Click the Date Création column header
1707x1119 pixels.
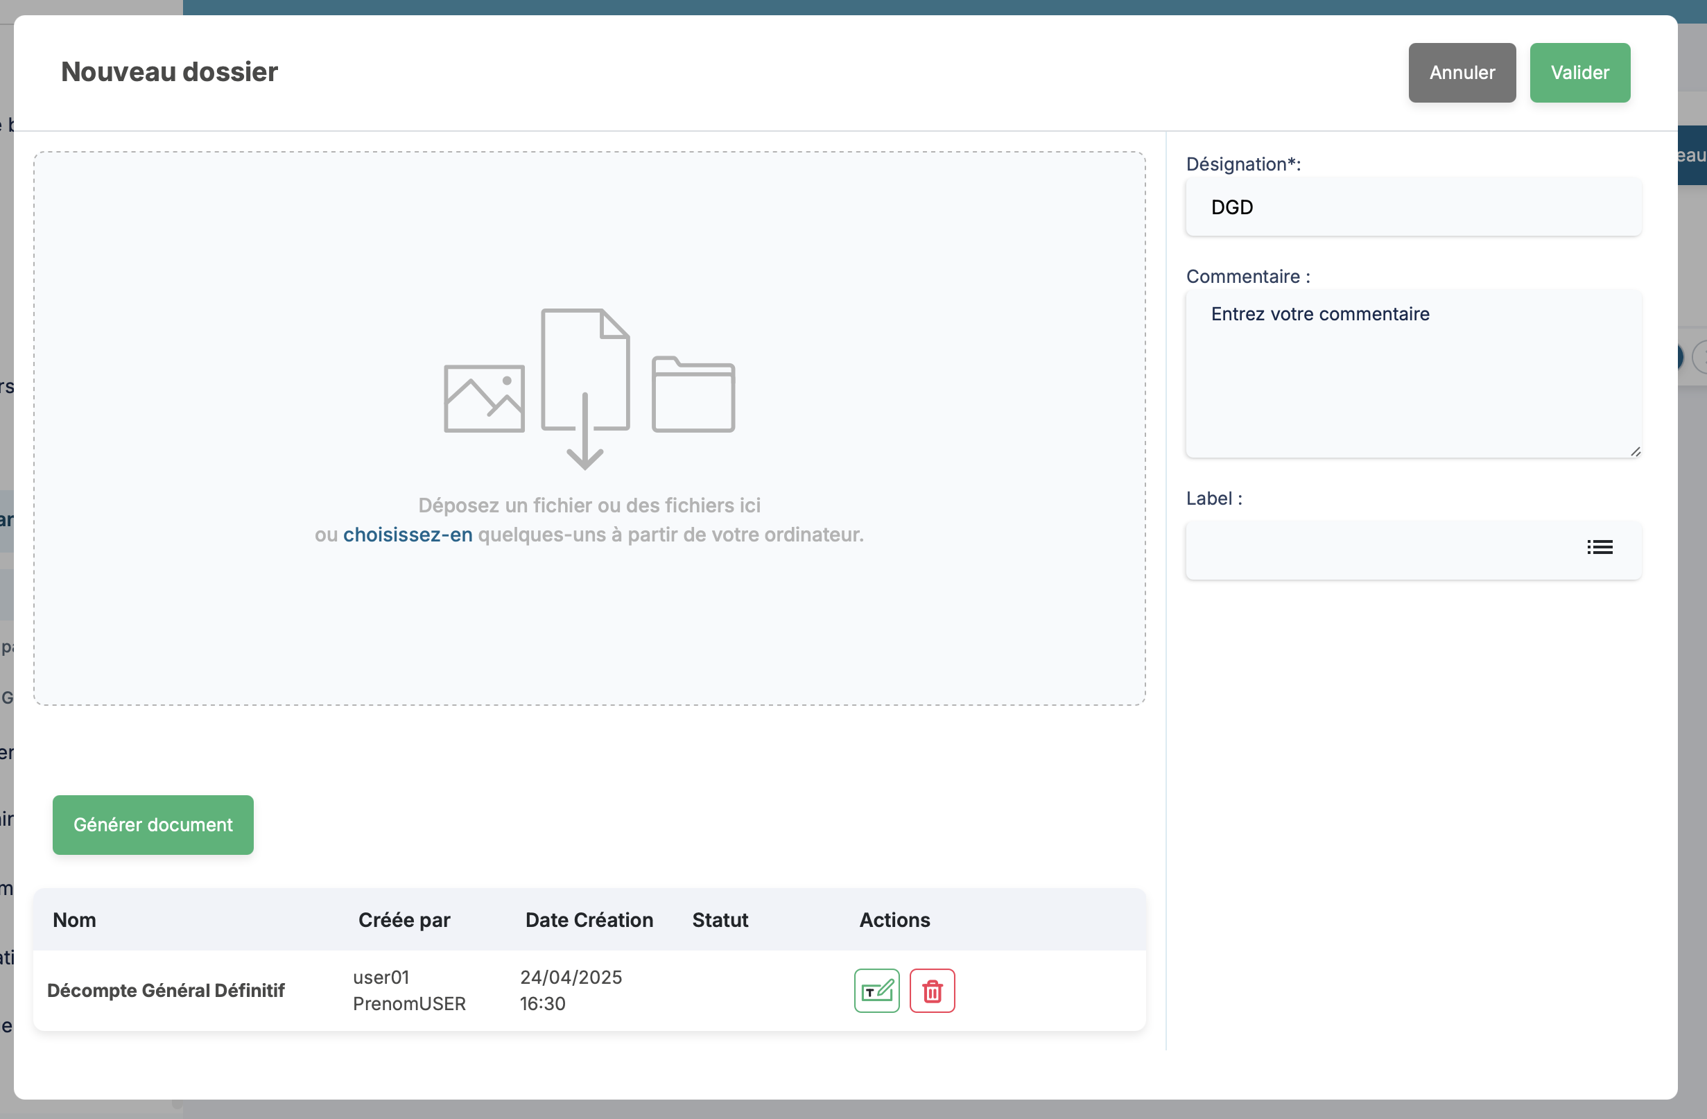(589, 919)
